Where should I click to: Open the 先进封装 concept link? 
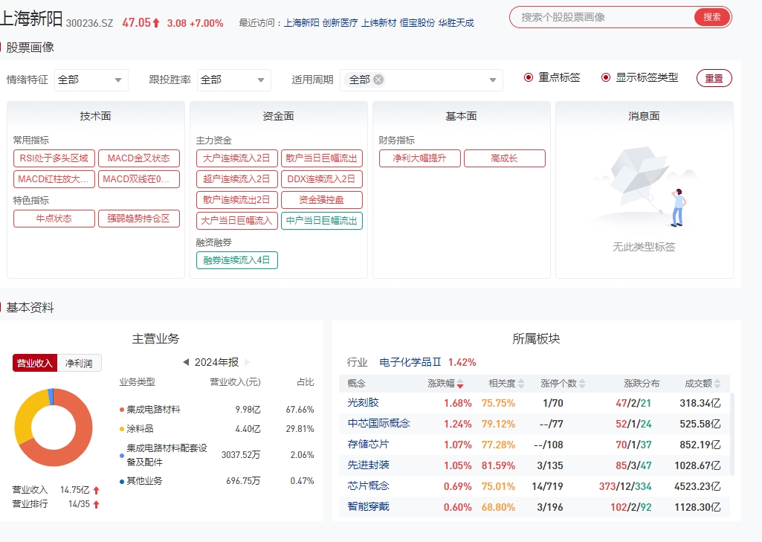pyautogui.click(x=369, y=465)
